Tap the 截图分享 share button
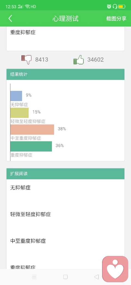 pyautogui.click(x=116, y=19)
